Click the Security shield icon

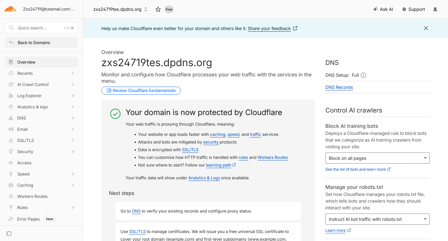[x=11, y=152]
